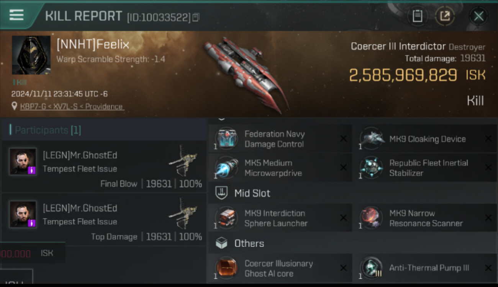Tap the share export icon
The image size is (498, 287).
pos(445,16)
